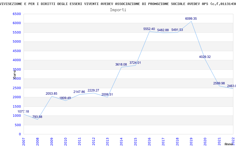Click the 4029.32 value label for 2020
Screen dimensions: 236x147
(205, 57)
